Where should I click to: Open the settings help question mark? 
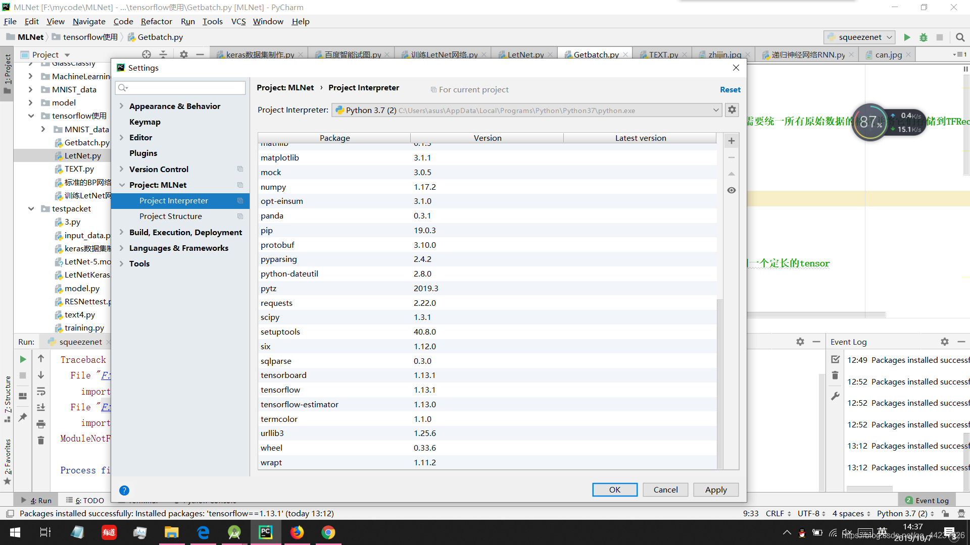click(124, 490)
